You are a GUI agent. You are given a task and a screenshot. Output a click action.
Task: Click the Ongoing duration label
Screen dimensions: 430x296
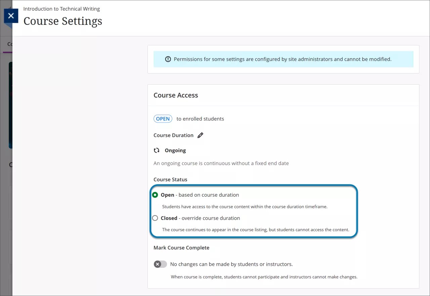pos(175,150)
